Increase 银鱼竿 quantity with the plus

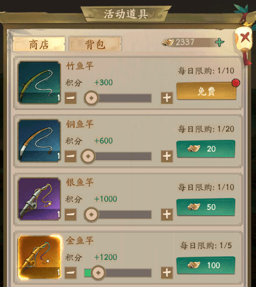(x=167, y=215)
